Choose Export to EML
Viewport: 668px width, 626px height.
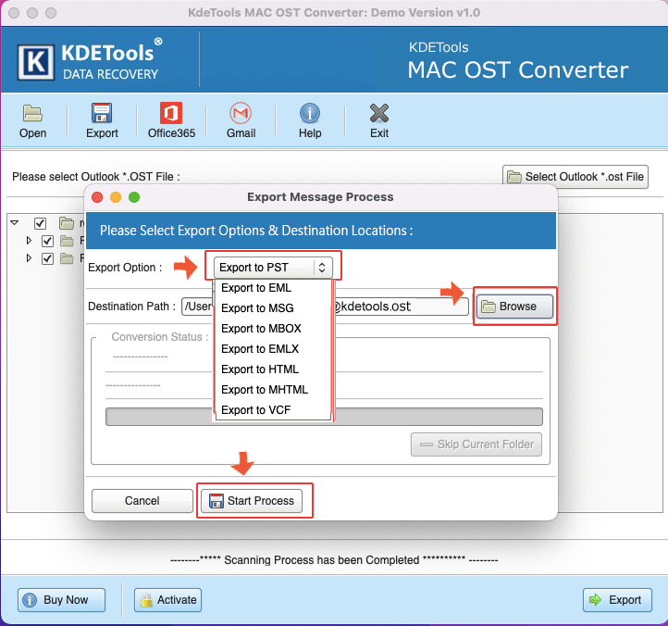pyautogui.click(x=256, y=288)
